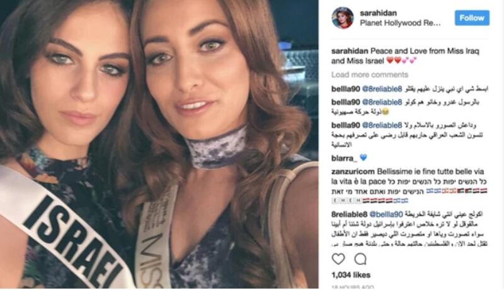This screenshot has width=504, height=290.
Task: Open blarra_ commenter profile
Action: tap(344, 158)
